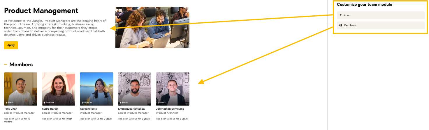Click the Product Management team photo
Viewport: 429px width, 130px height.
pyautogui.click(x=152, y=27)
